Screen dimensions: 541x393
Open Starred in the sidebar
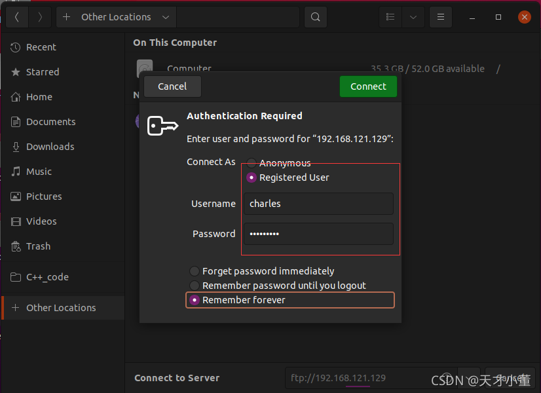(x=63, y=72)
